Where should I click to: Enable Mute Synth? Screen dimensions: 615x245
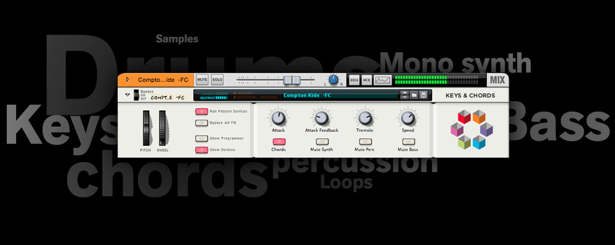(321, 142)
